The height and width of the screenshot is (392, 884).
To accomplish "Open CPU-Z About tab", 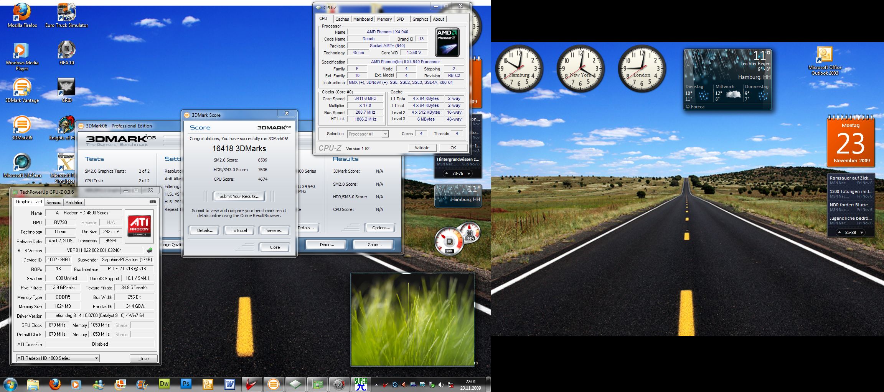I will coord(439,19).
